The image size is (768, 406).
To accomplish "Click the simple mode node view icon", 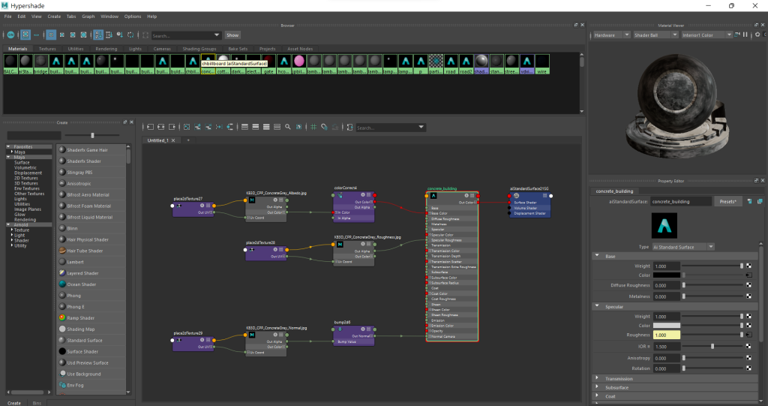I will point(245,127).
